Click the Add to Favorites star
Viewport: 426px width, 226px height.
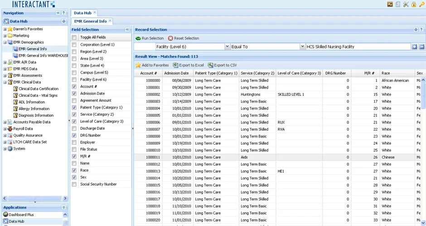click(x=138, y=65)
